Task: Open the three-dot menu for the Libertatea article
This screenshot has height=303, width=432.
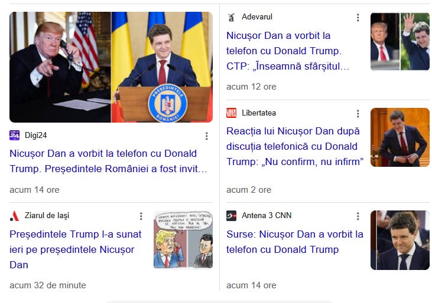Action: pos(358,113)
